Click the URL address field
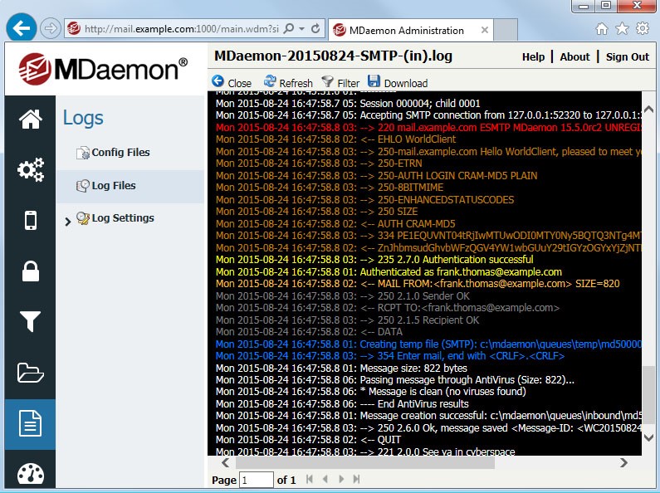Image resolution: width=660 pixels, height=493 pixels. click(181, 28)
